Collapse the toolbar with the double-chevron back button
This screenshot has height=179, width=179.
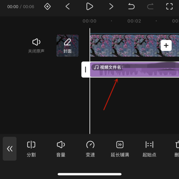click(10, 149)
